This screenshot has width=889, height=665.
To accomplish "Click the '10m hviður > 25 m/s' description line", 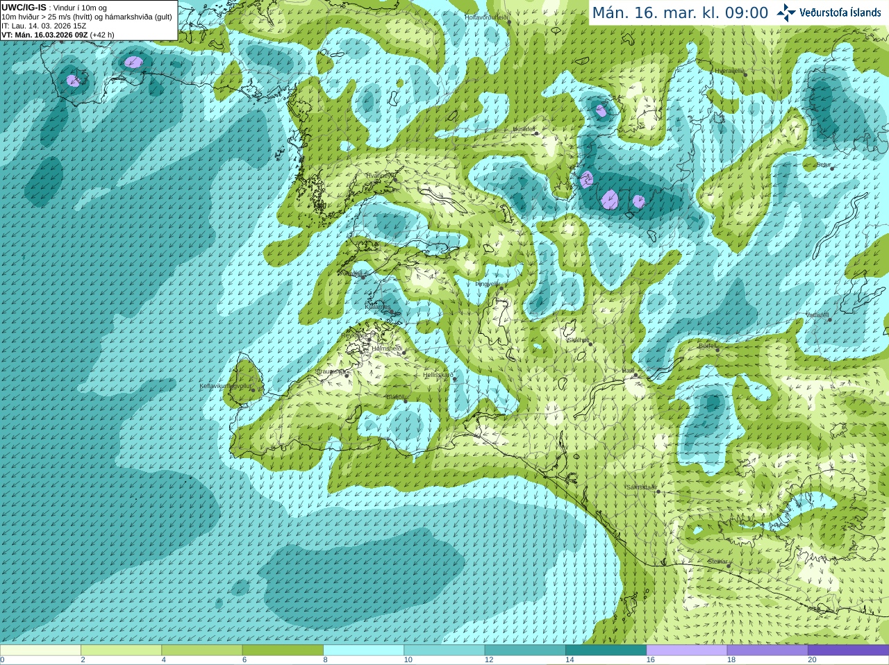I will (x=87, y=17).
